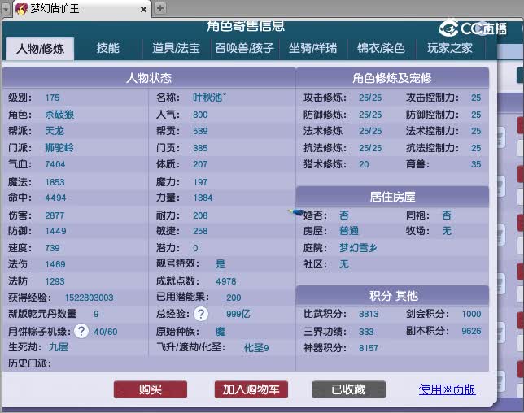Image resolution: width=524 pixels, height=413 pixels.
Task: Click the 角色 value 杀破狼
Action: 59,115
